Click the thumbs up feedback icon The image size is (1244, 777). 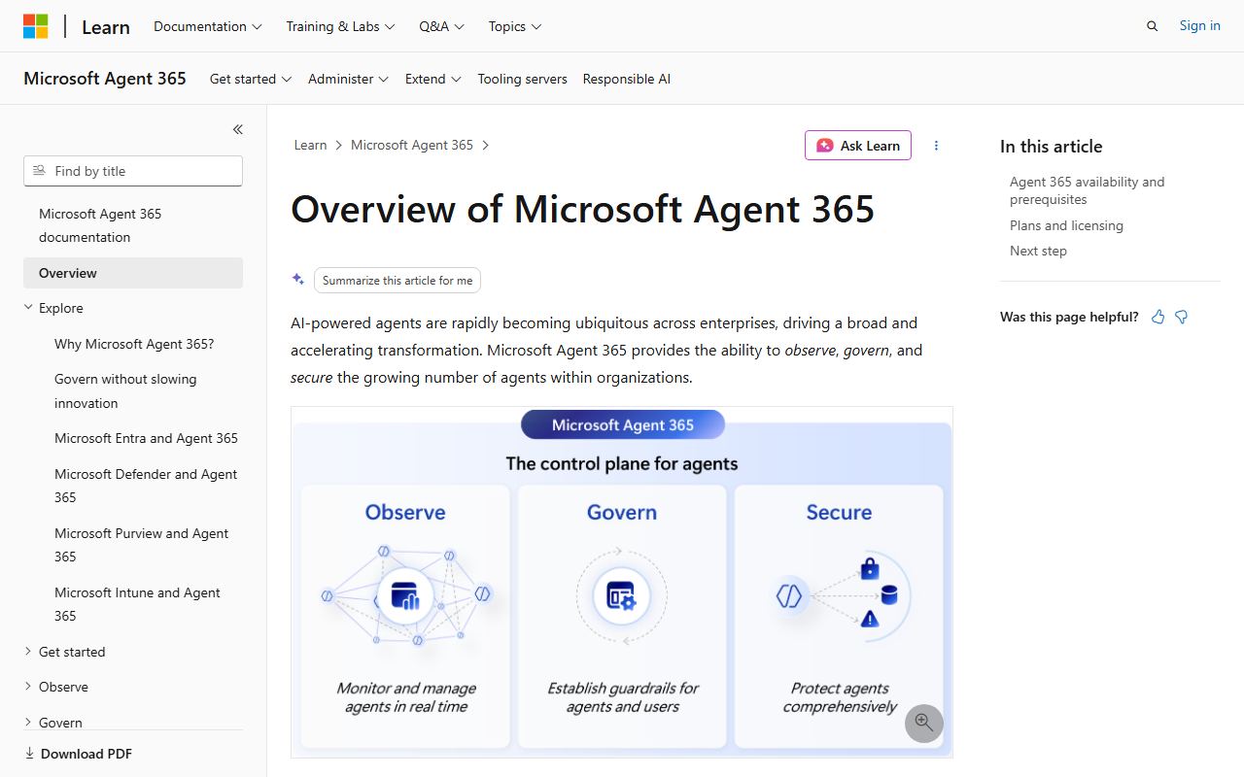1158,317
